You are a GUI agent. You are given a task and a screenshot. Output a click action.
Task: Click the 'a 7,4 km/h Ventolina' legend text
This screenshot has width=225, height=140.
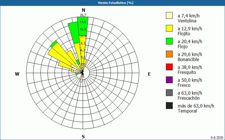pyautogui.click(x=188, y=18)
